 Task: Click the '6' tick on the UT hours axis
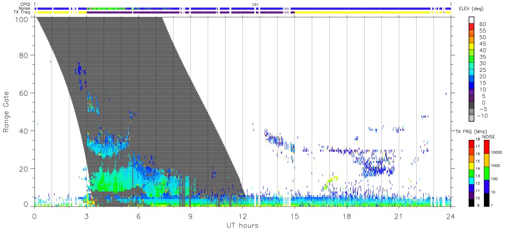point(138,216)
